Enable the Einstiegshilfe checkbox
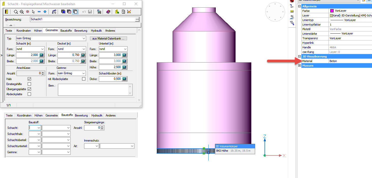This screenshot has height=178, width=372. pyautogui.click(x=29, y=84)
